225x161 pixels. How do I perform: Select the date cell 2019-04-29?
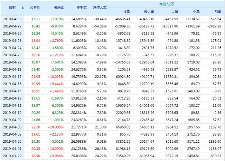pos(12,26)
